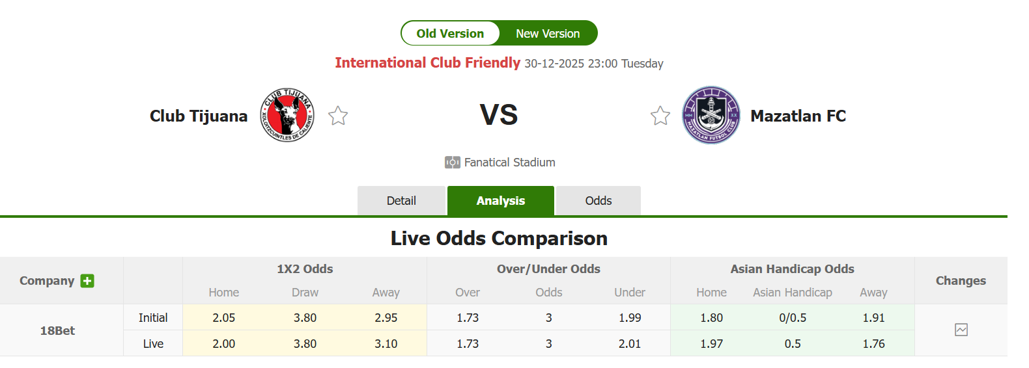The height and width of the screenshot is (368, 1029).
Task: Favorite Club Tijuana with the star icon
Action: [338, 116]
